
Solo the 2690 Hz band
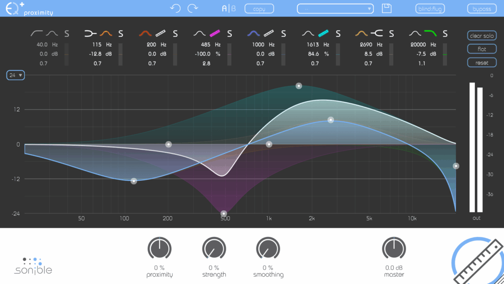(x=391, y=33)
